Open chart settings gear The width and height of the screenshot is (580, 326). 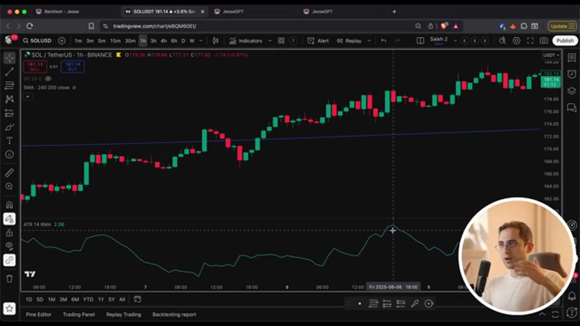(x=517, y=40)
